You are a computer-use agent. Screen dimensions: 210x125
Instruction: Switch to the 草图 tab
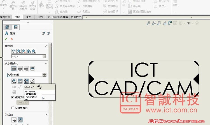(x=29, y=17)
